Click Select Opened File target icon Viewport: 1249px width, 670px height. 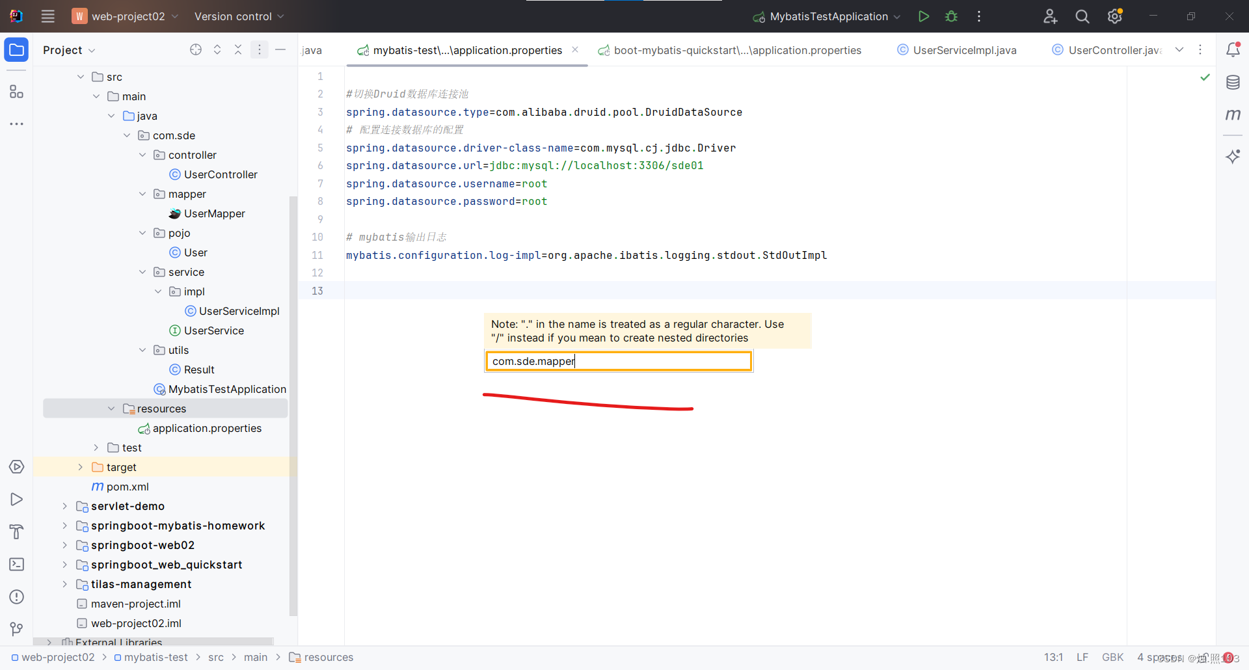[x=196, y=49]
